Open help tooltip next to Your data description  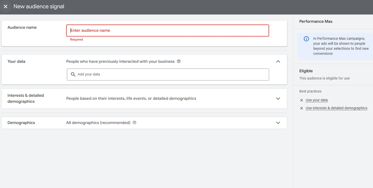tap(179, 61)
